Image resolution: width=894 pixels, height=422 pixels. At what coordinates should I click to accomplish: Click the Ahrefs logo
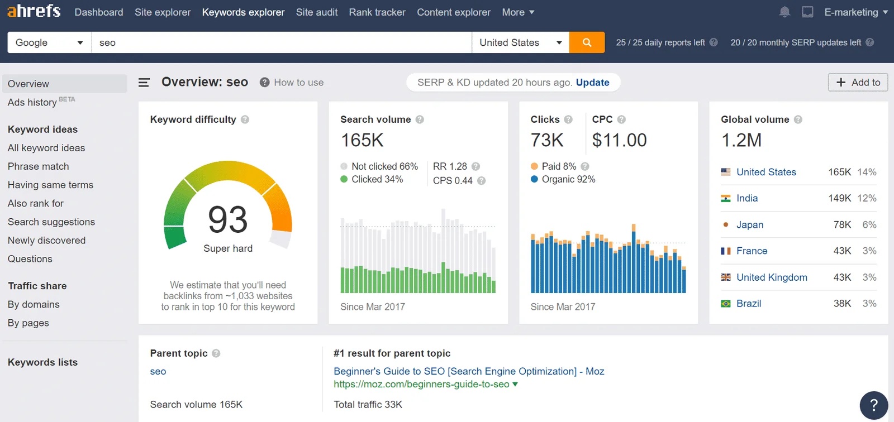[34, 11]
